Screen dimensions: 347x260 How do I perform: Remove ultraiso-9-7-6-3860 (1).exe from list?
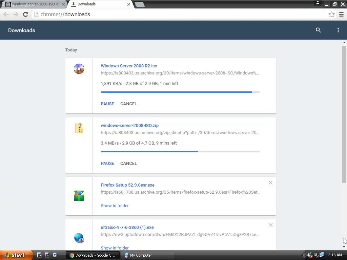[270, 225]
